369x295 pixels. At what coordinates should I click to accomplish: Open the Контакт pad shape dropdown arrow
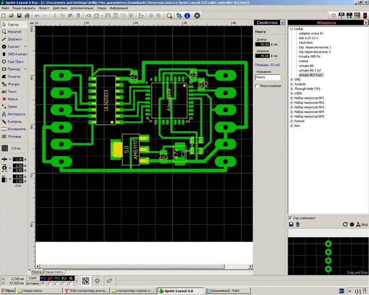tap(25, 46)
